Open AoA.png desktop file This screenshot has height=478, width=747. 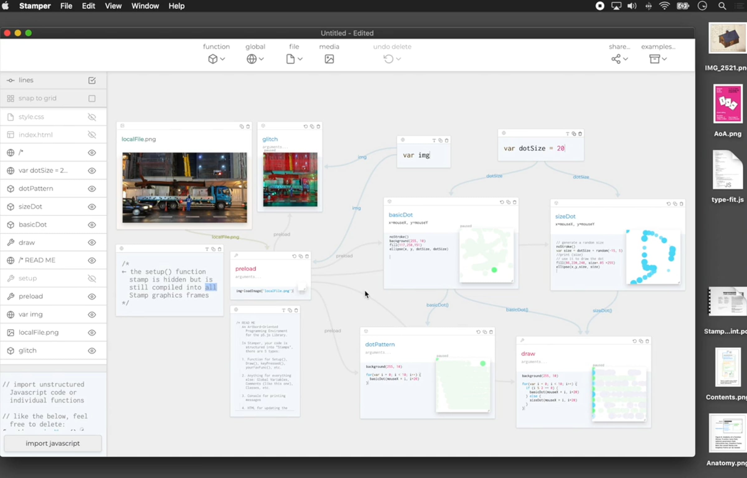727,111
